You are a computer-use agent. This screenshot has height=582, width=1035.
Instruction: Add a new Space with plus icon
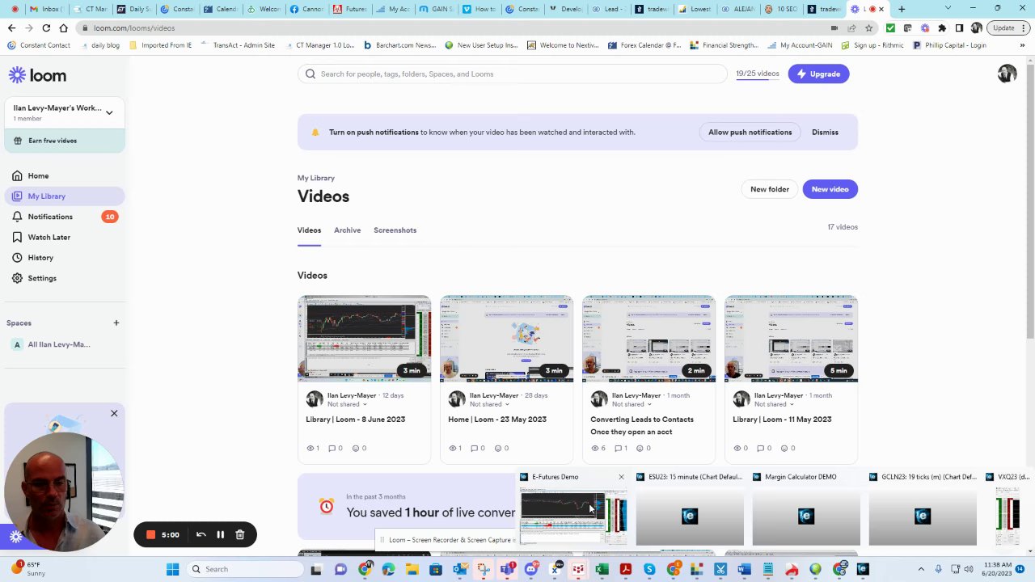tap(116, 323)
